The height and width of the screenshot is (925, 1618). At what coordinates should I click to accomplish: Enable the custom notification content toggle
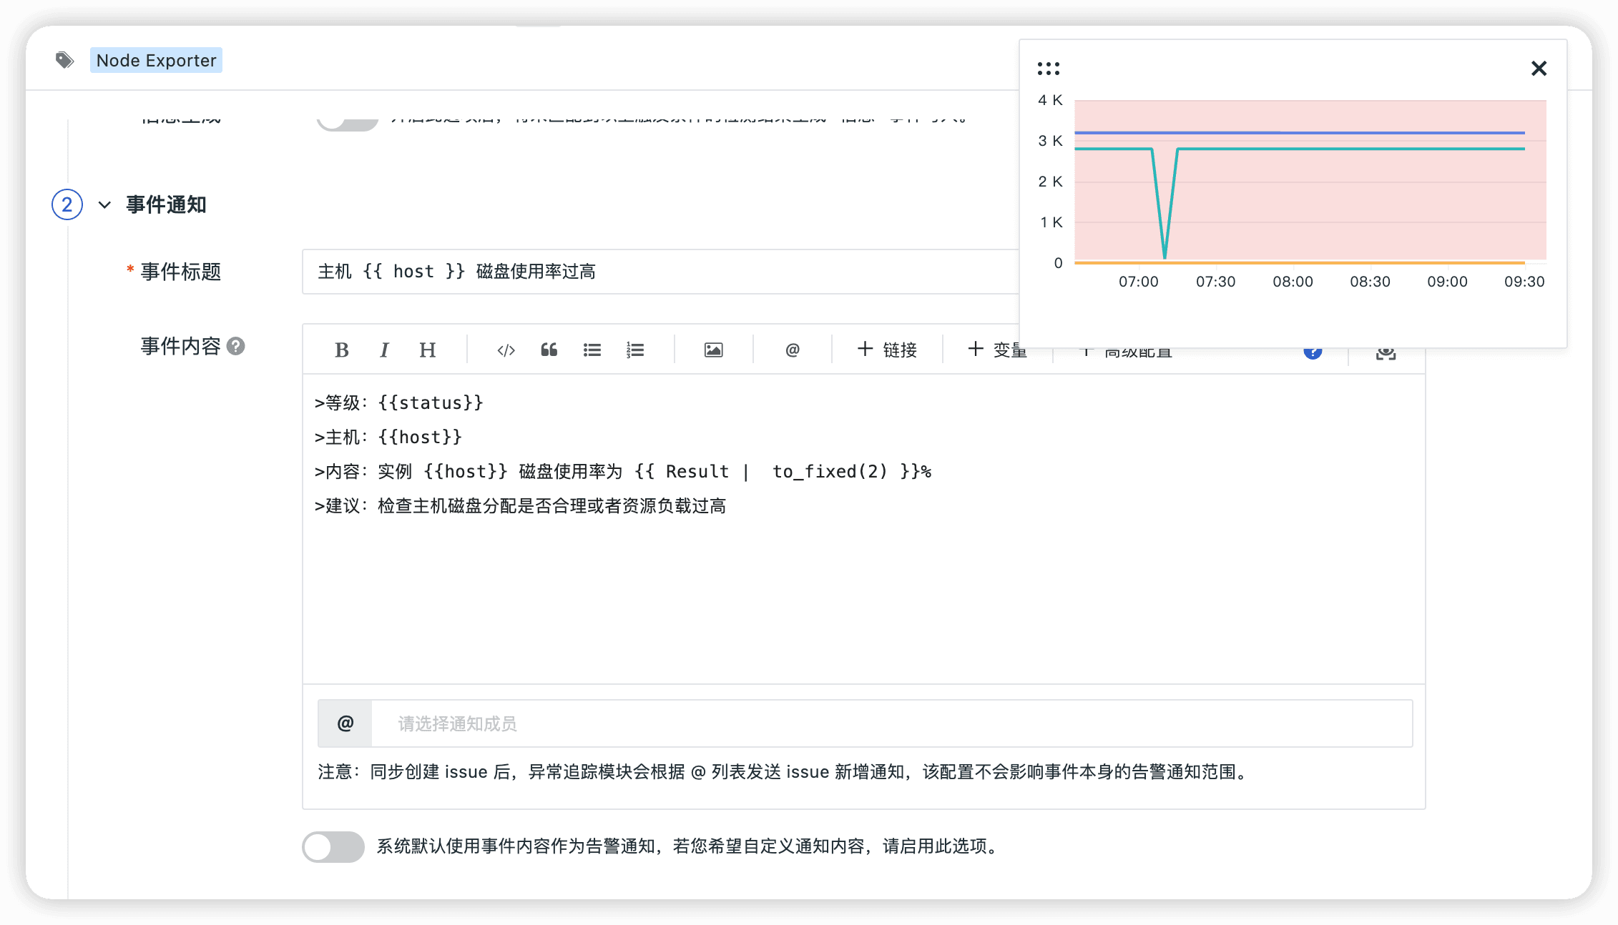[x=333, y=846]
